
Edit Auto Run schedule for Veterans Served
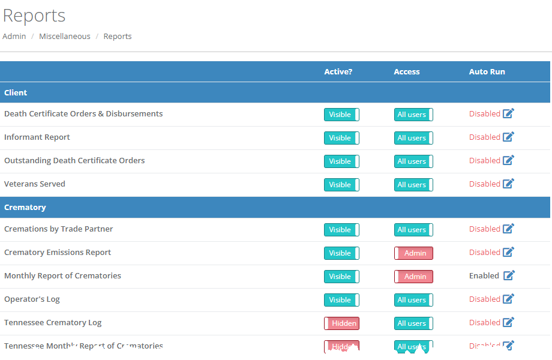(x=508, y=184)
